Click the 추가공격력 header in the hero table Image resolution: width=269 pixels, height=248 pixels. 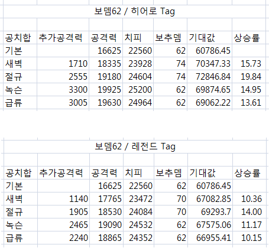coord(63,37)
